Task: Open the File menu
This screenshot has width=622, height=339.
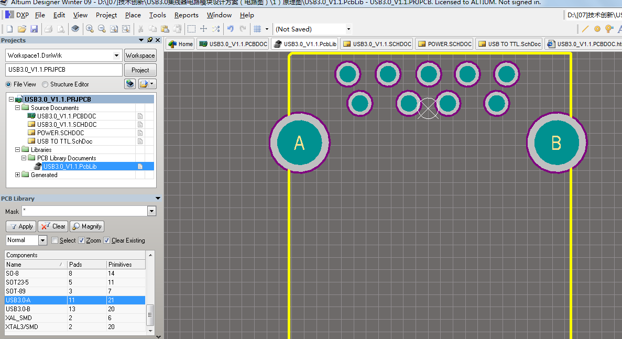Action: [x=40, y=15]
